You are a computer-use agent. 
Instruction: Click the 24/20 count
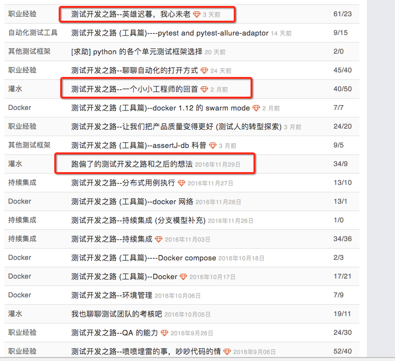click(x=343, y=126)
